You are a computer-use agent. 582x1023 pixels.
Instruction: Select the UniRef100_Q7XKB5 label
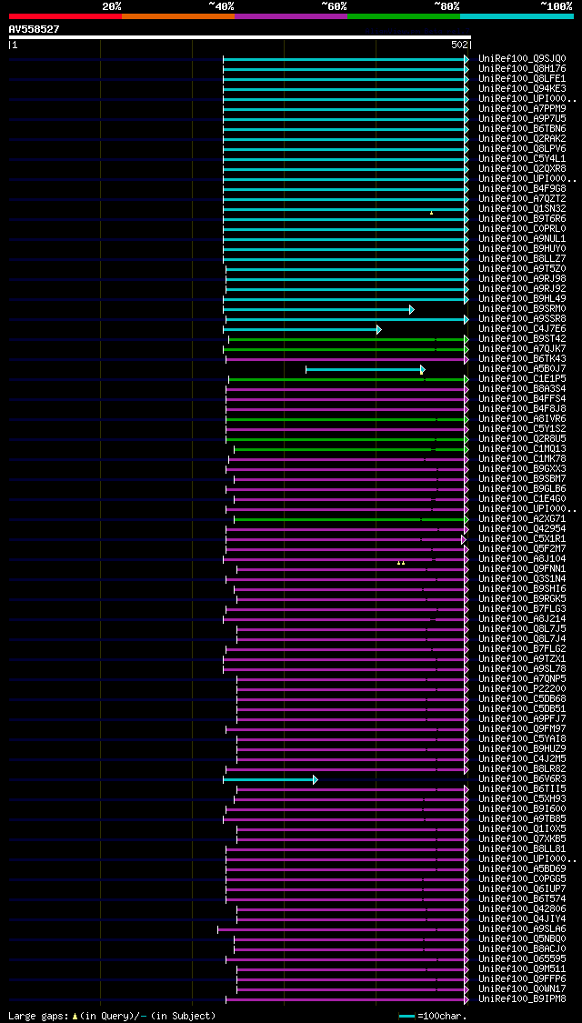[x=522, y=839]
